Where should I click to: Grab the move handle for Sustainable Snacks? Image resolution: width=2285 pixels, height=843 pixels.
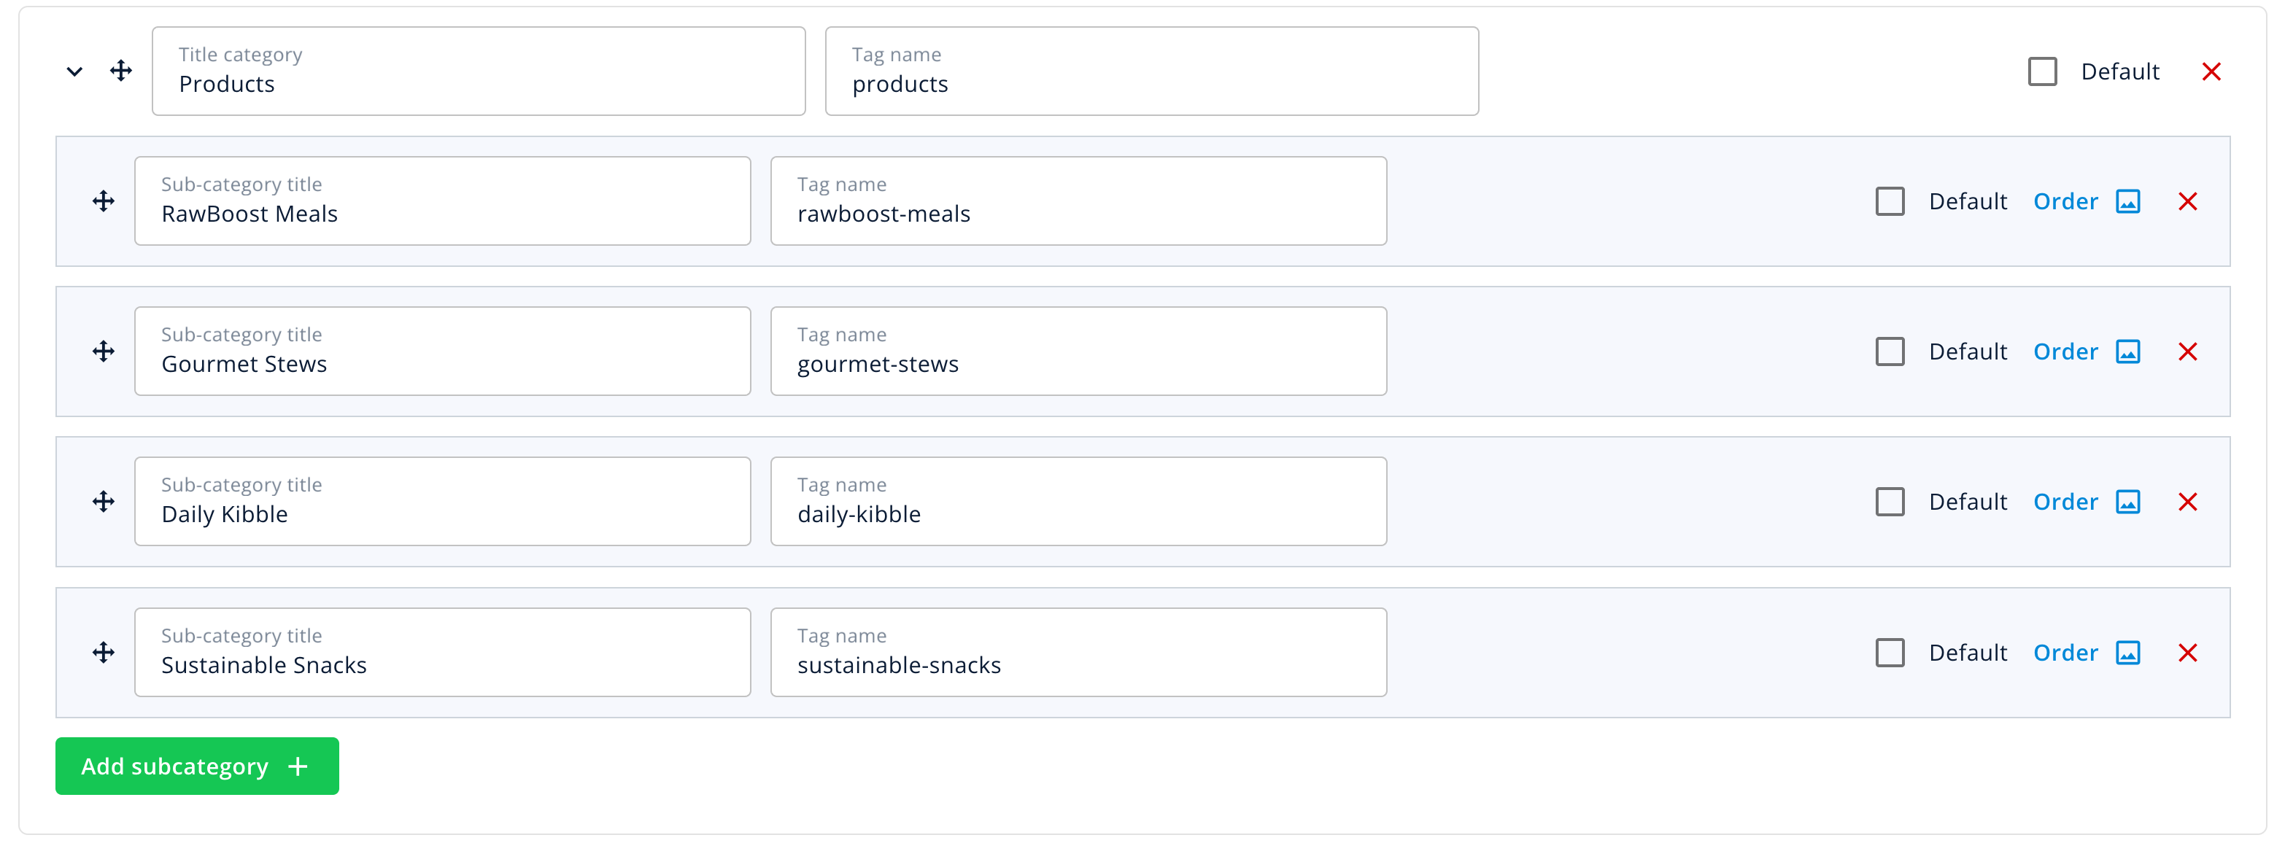coord(103,653)
